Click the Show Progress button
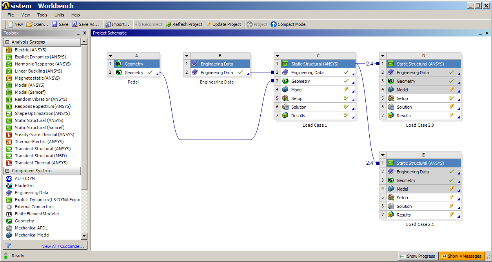Viewport: 492px width, 262px height. point(418,256)
